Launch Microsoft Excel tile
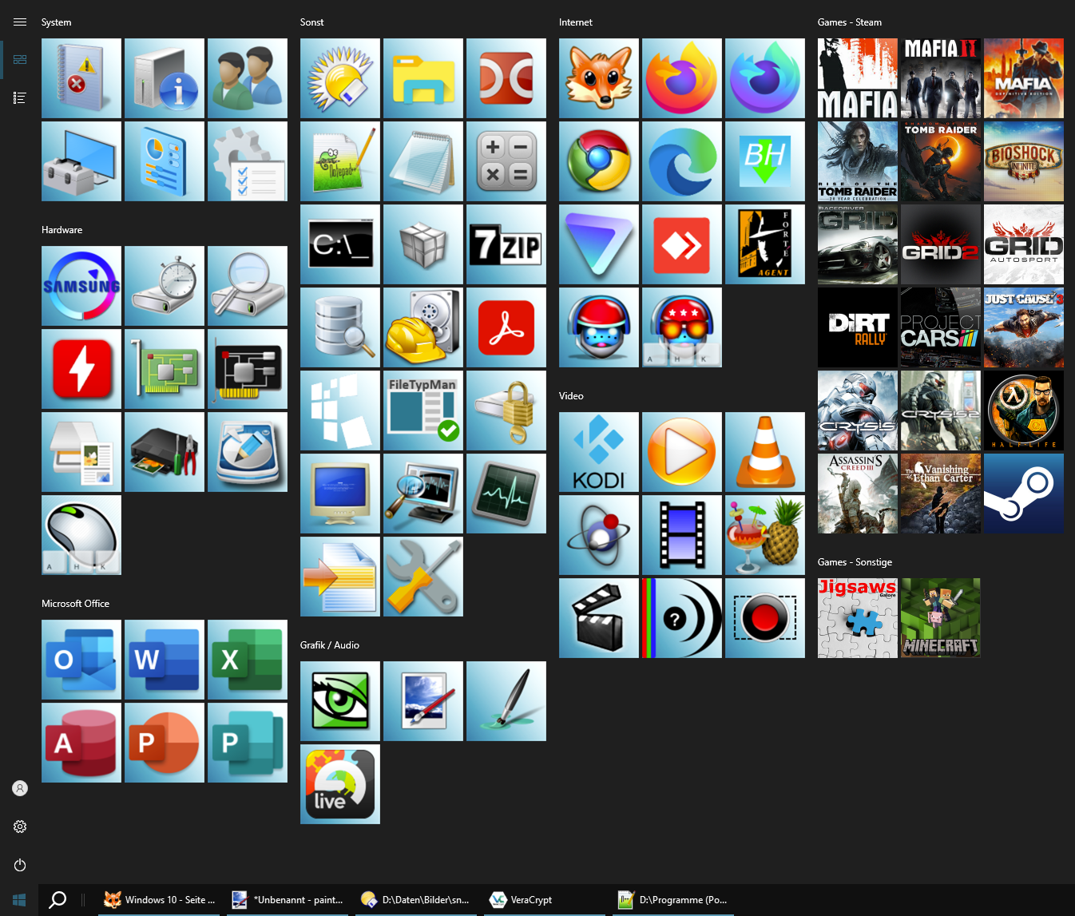 point(248,660)
